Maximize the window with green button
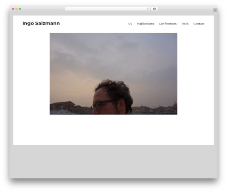Viewport: 227px width, 192px height. tap(20, 9)
